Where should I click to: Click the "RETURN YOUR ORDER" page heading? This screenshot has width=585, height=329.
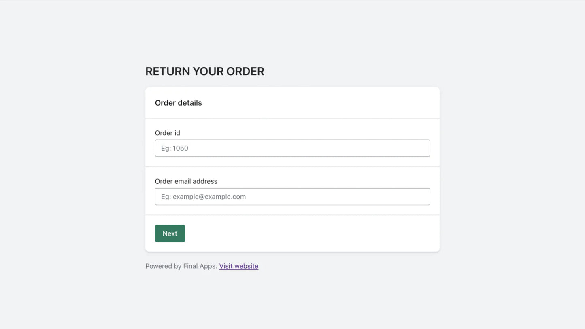point(204,72)
